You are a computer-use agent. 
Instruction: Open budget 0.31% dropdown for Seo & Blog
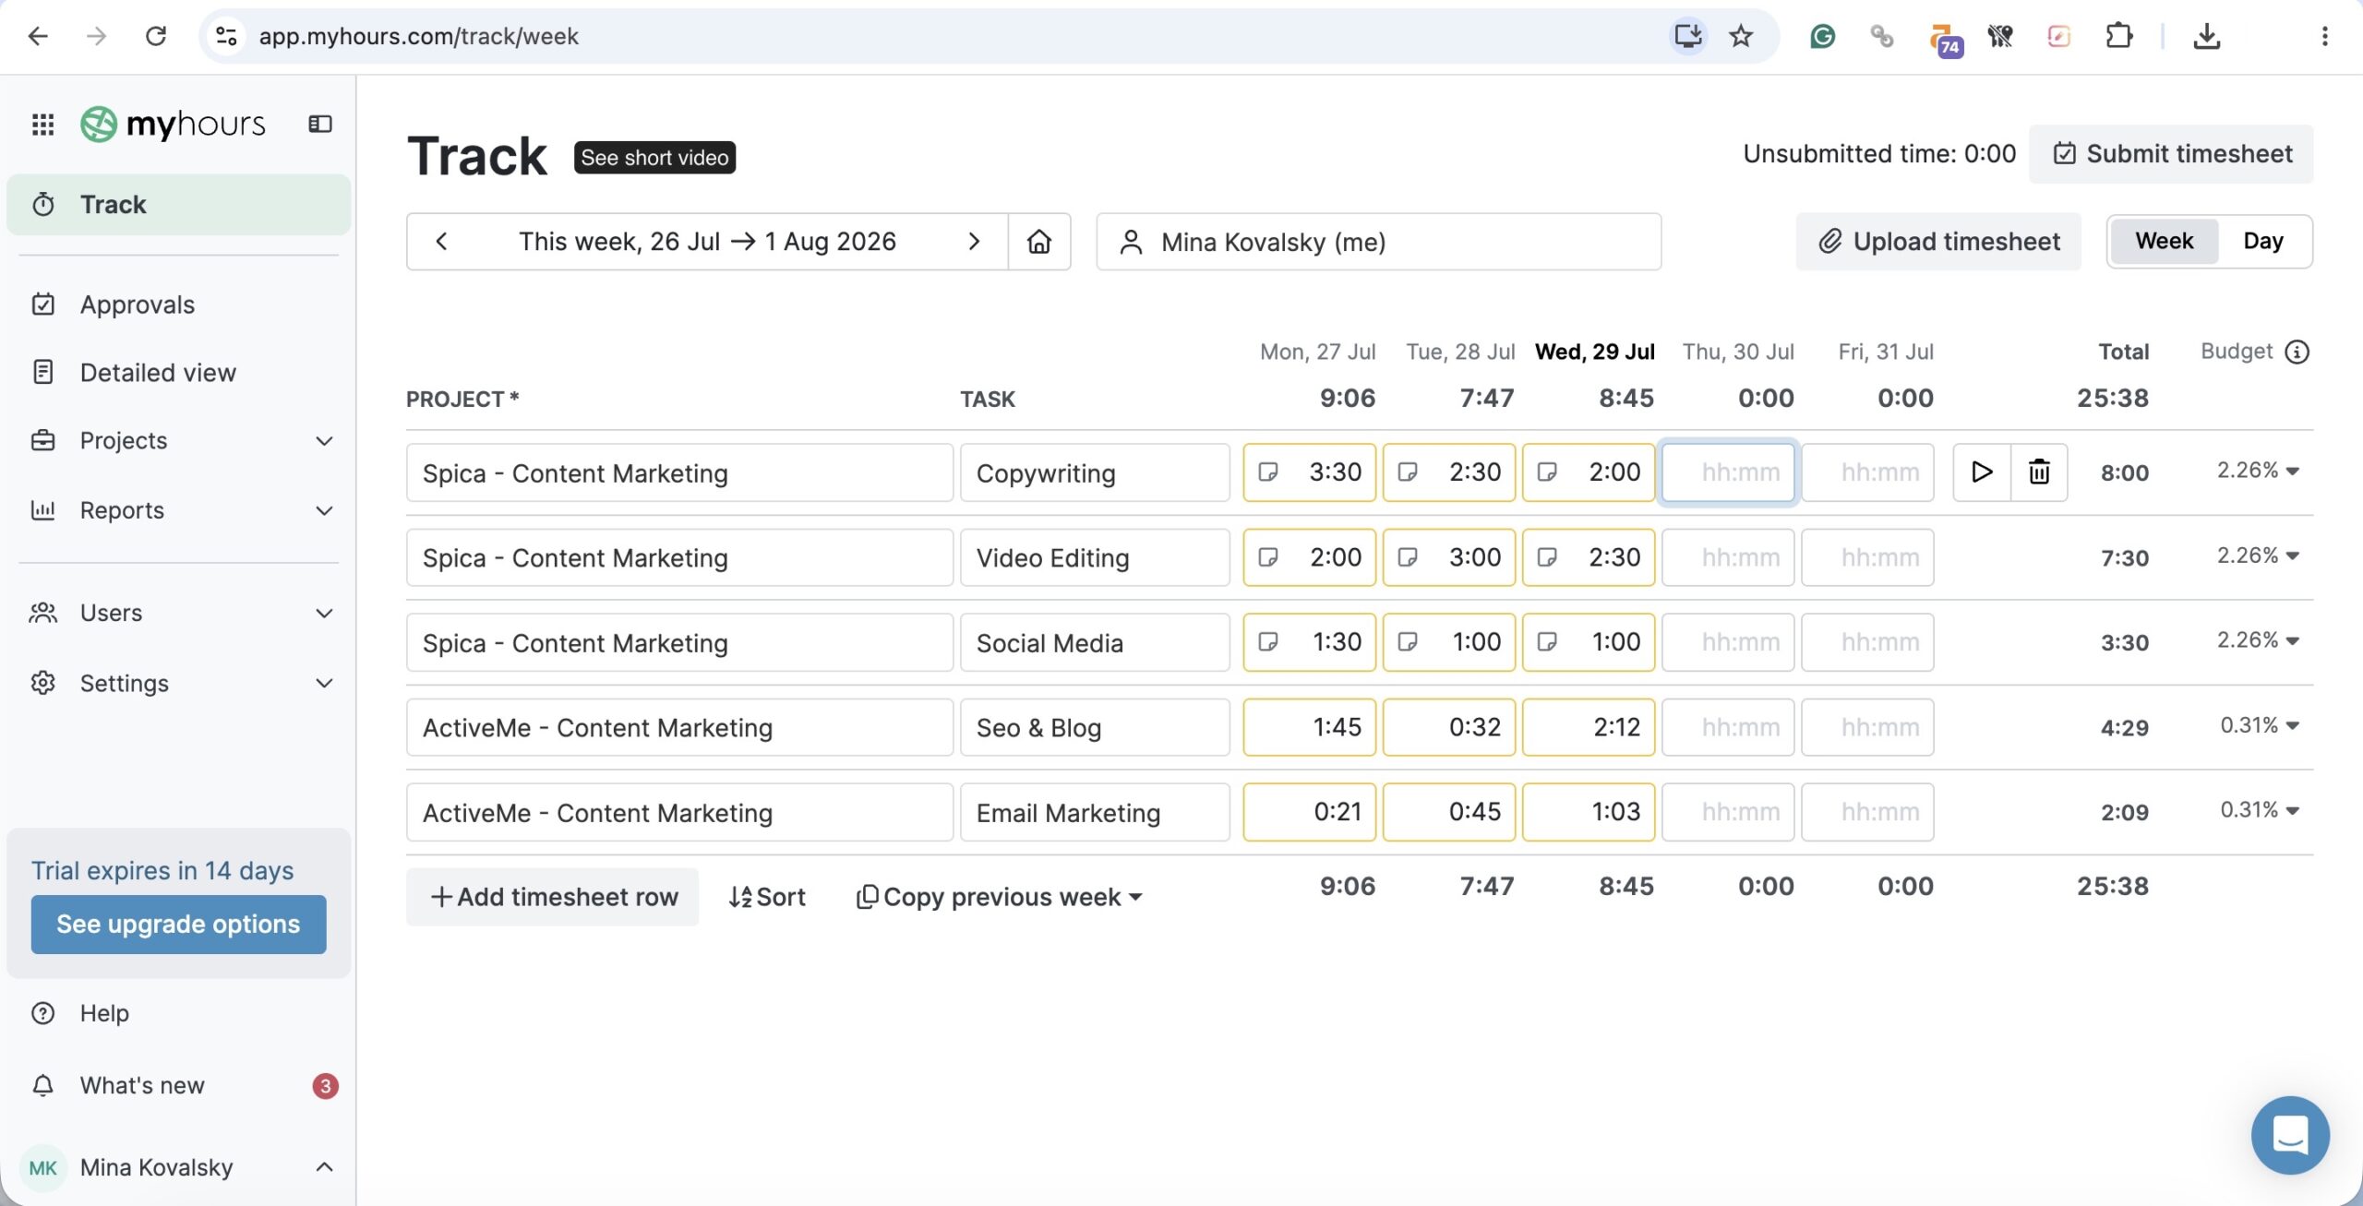point(2260,725)
